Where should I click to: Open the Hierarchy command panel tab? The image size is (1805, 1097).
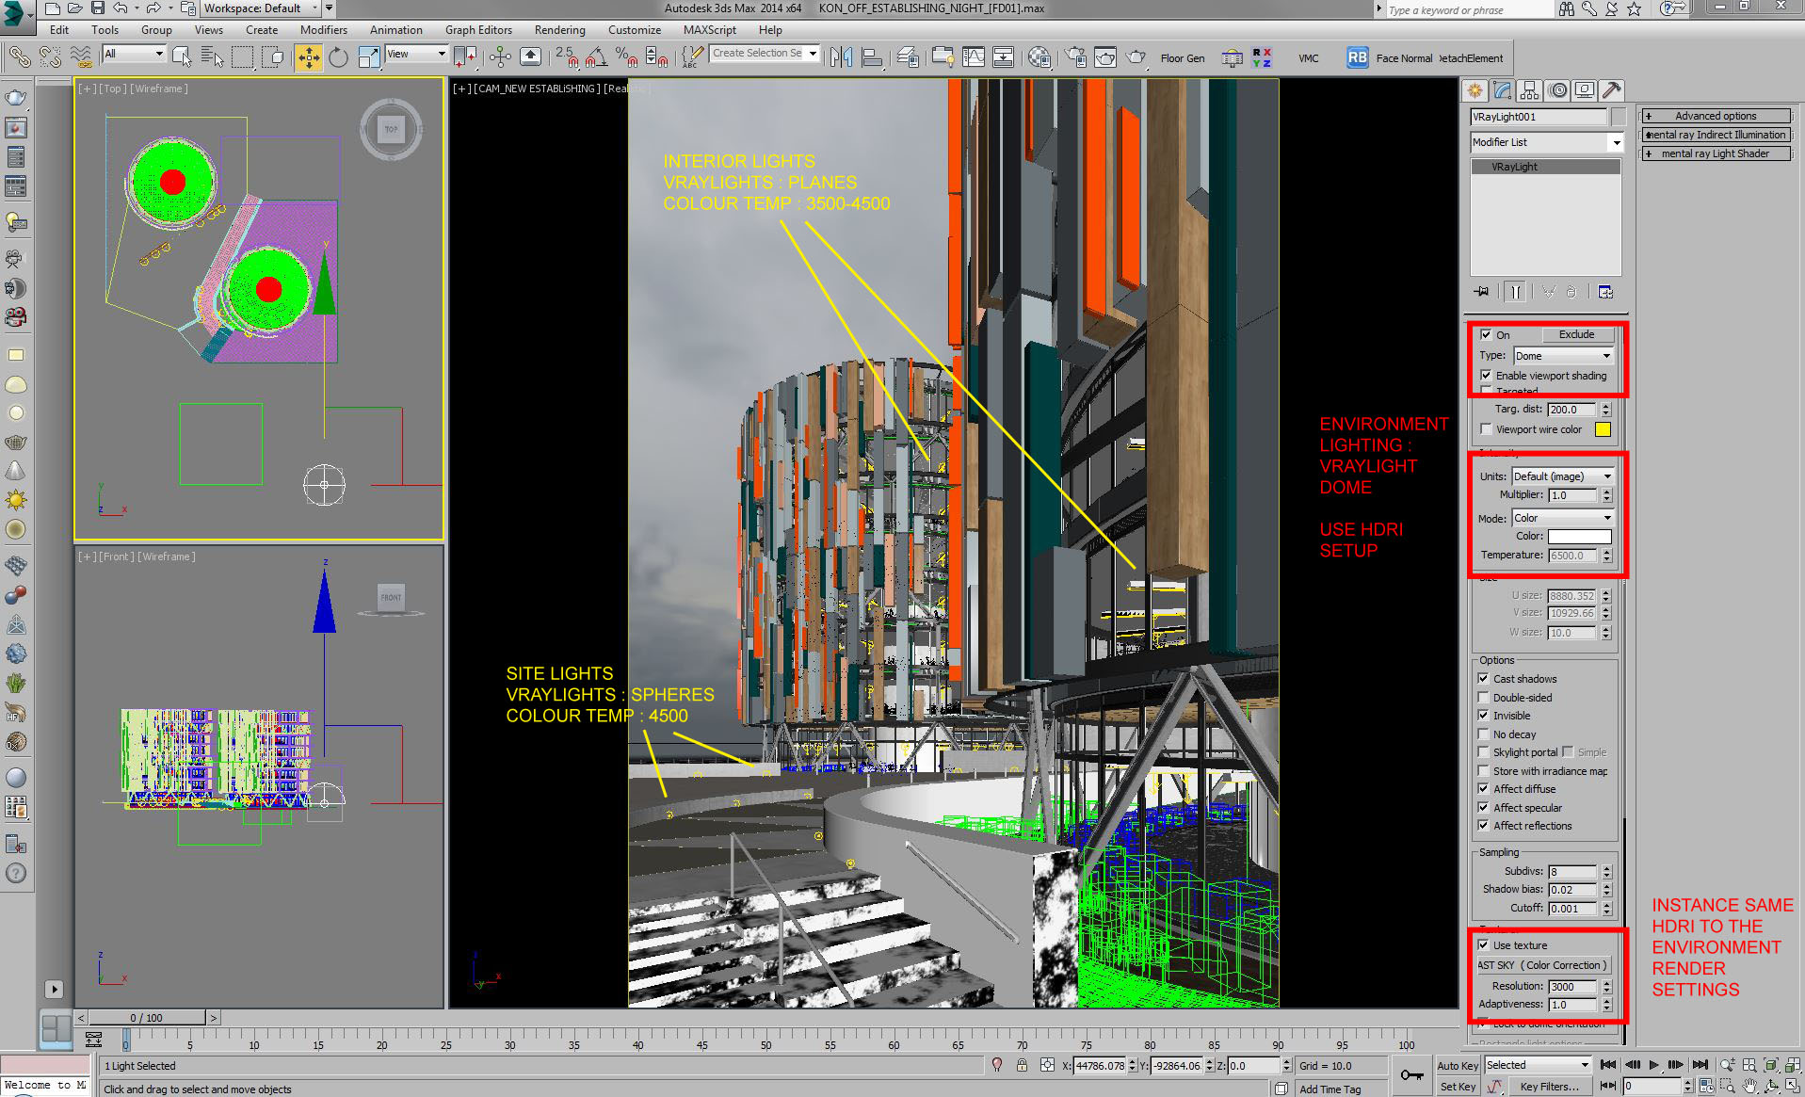pos(1529,90)
